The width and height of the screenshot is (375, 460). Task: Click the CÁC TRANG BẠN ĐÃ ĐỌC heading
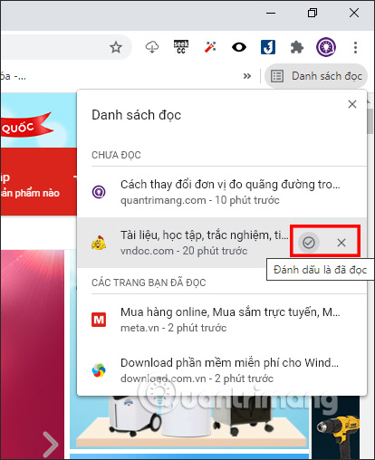click(149, 283)
